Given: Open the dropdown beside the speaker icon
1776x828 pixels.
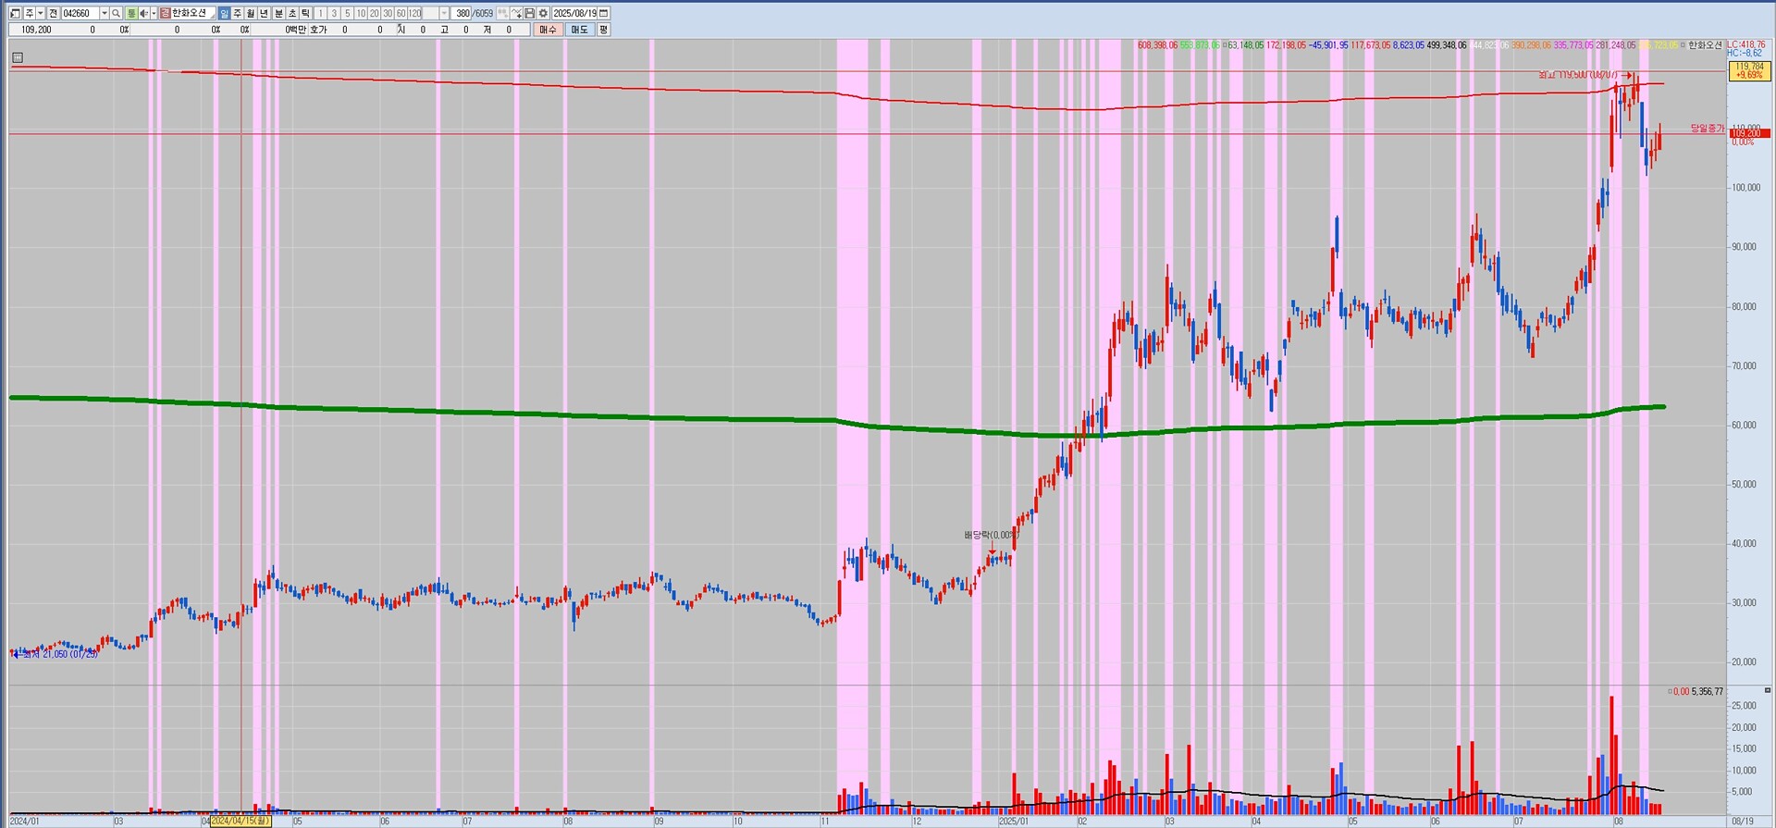Looking at the screenshot, I should (154, 13).
